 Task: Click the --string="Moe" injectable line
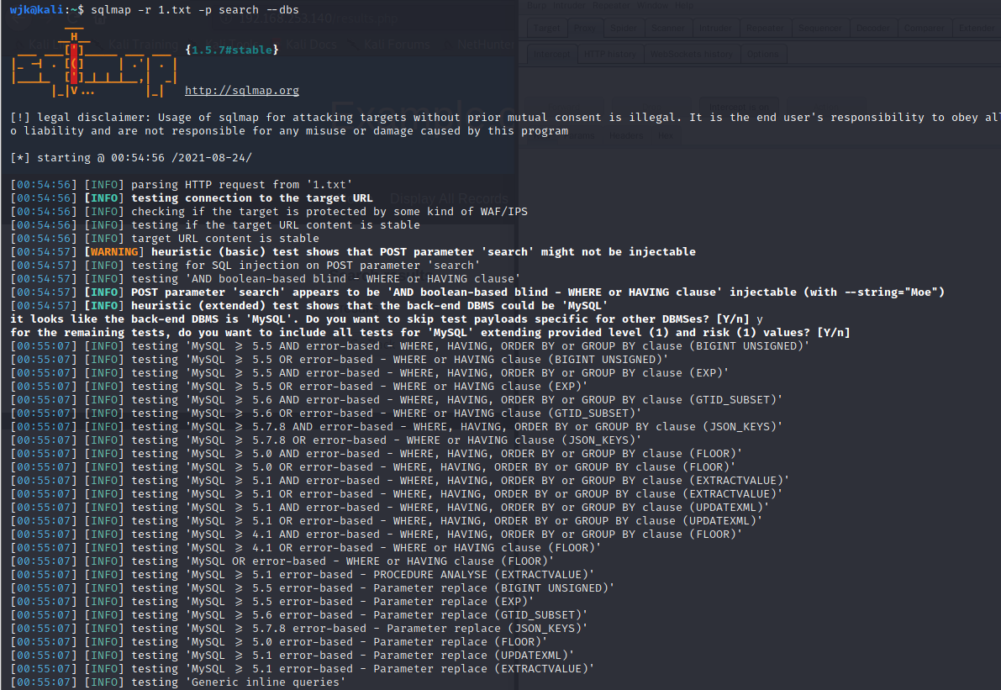click(x=477, y=292)
